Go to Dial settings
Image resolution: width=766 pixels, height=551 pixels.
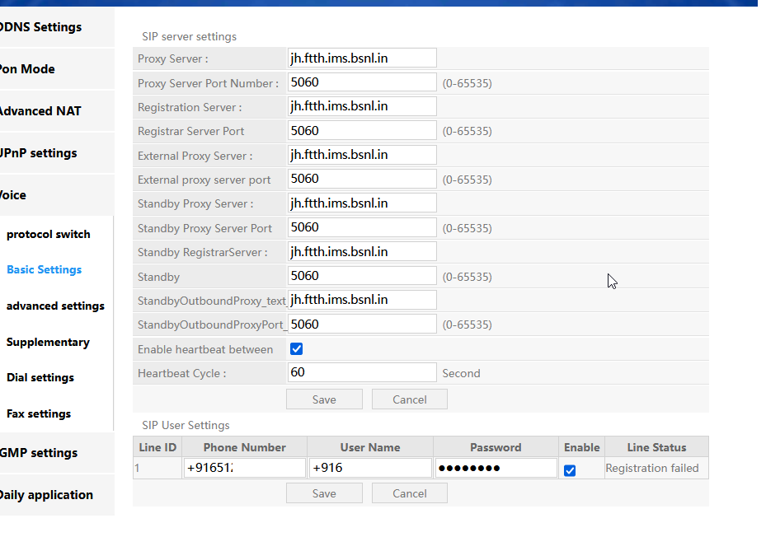point(40,378)
